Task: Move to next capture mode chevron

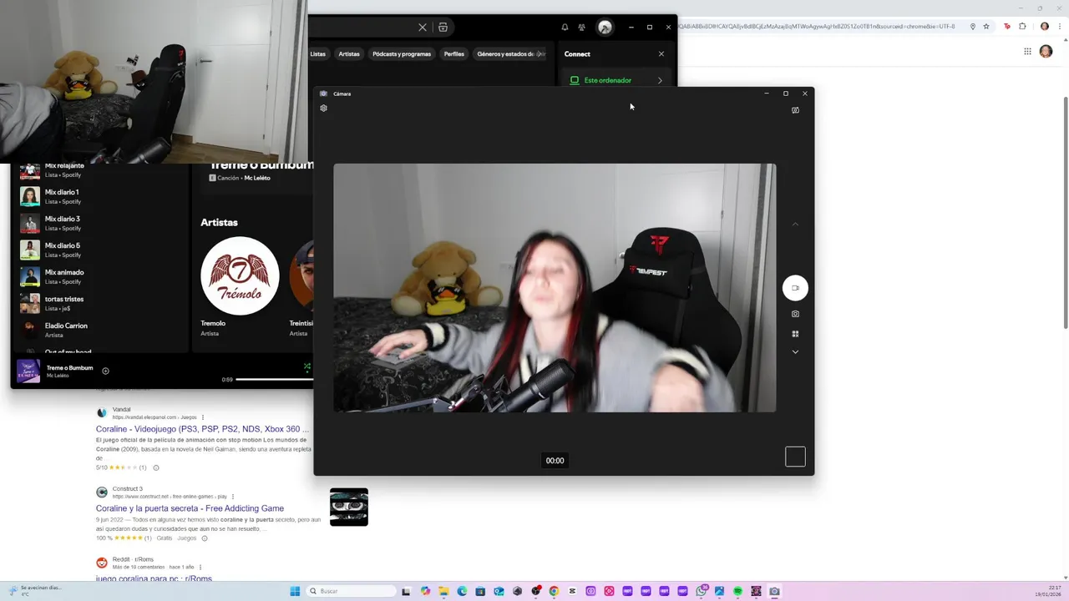Action: [x=795, y=352]
